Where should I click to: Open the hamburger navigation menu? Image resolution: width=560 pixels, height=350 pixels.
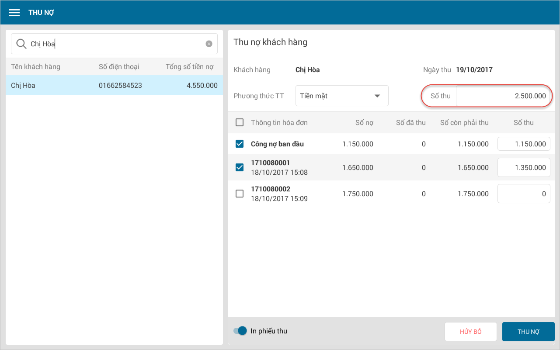click(x=14, y=13)
